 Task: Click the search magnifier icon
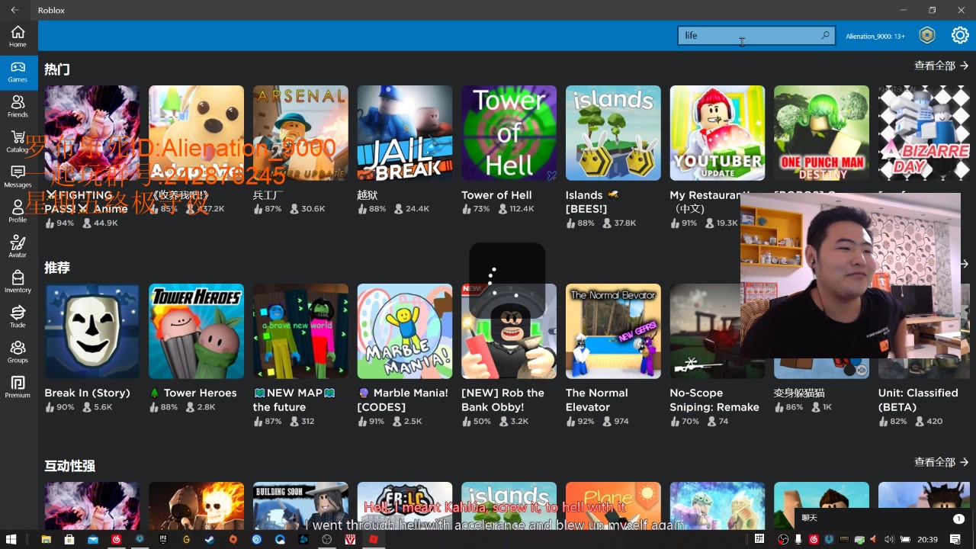(x=825, y=35)
